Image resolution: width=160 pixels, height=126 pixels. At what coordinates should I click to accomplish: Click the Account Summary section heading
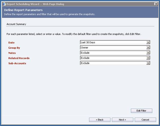click(16, 24)
